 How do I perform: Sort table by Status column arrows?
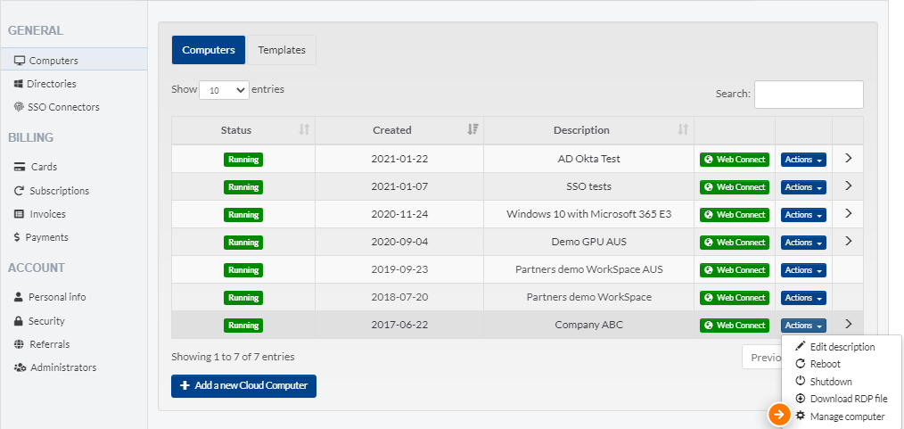coord(304,129)
